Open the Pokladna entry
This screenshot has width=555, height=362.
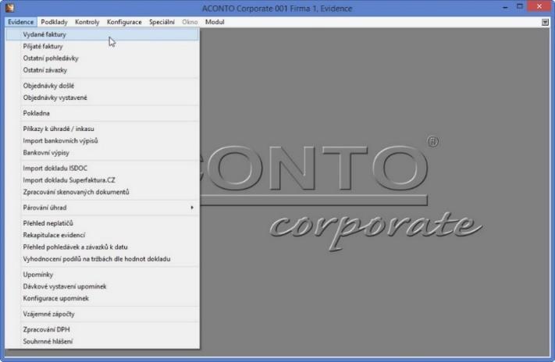pyautogui.click(x=102, y=113)
